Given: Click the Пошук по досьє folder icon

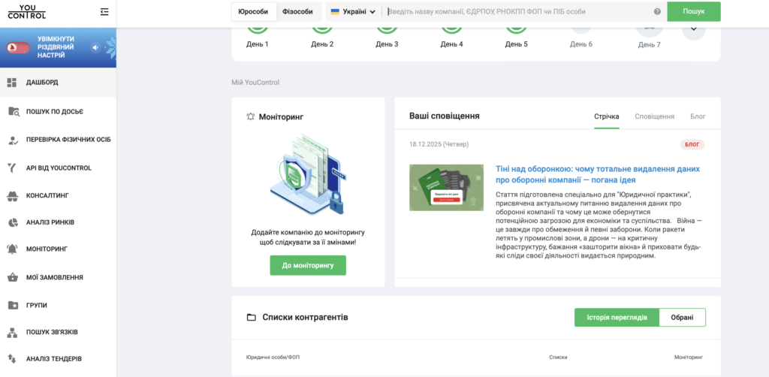Looking at the screenshot, I should click(13, 111).
